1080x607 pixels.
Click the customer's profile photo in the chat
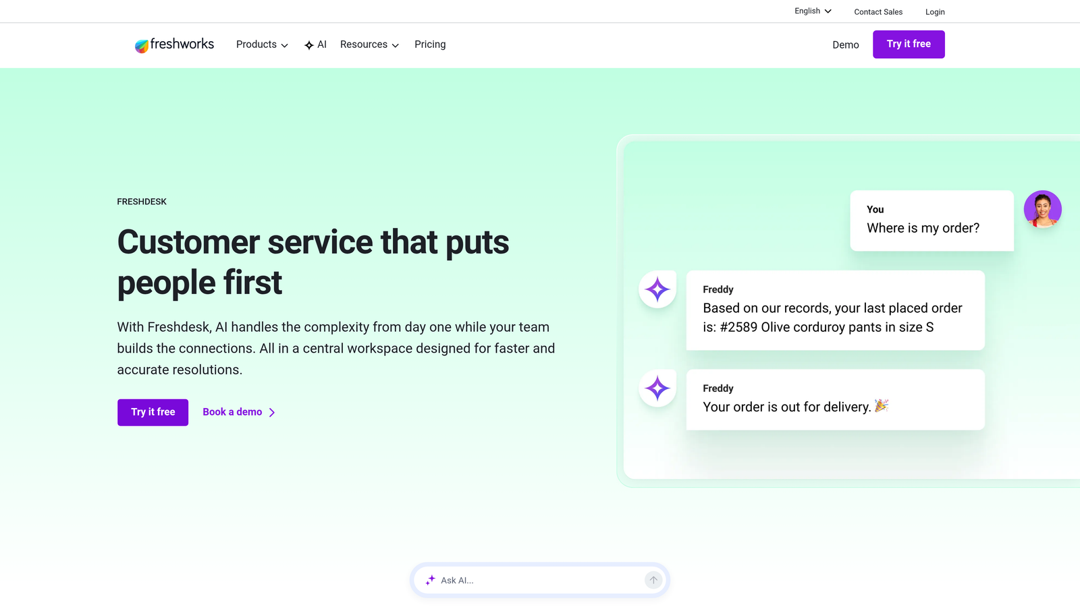click(1043, 209)
